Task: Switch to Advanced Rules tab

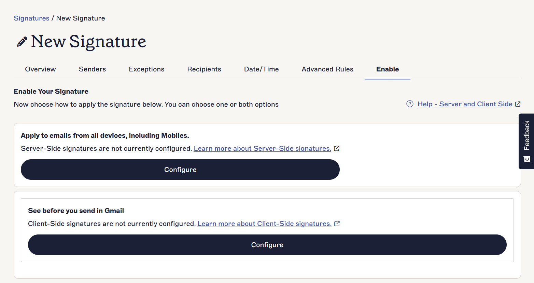Action: [x=327, y=69]
